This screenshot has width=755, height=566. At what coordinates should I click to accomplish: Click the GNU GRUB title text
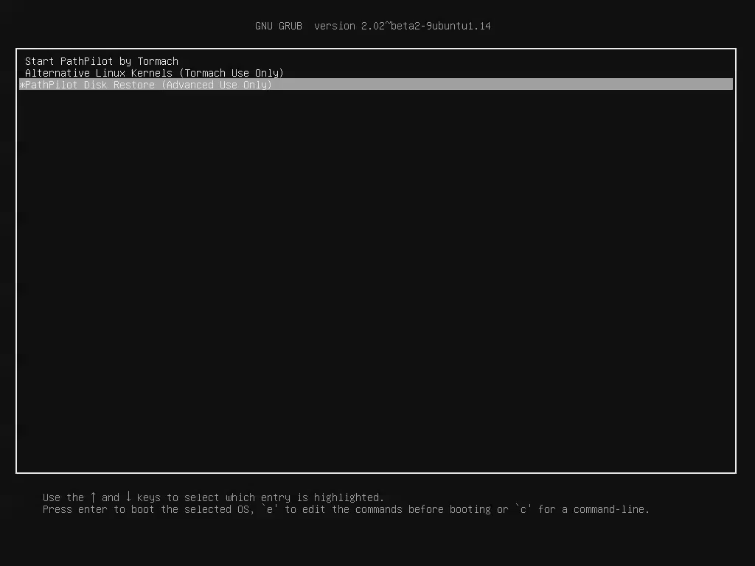(x=280, y=26)
